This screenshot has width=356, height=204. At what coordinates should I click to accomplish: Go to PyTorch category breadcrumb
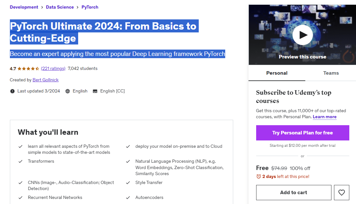pos(90,7)
